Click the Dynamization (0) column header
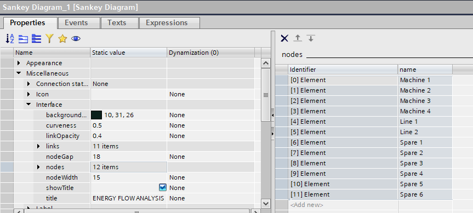The width and height of the screenshot is (473, 213). pyautogui.click(x=210, y=53)
